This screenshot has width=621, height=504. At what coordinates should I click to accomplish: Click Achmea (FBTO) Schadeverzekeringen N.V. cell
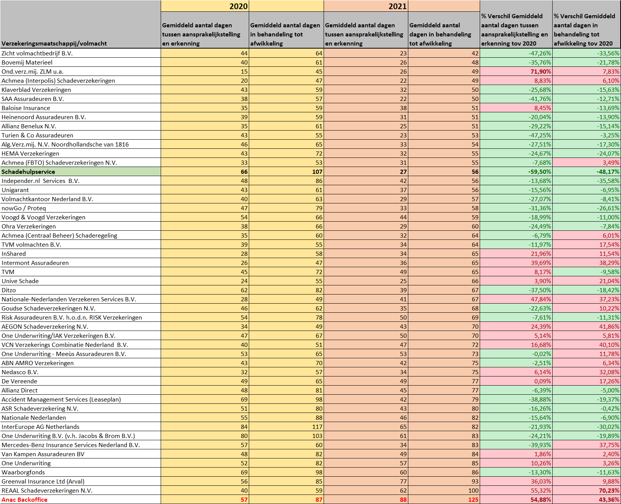pos(81,162)
